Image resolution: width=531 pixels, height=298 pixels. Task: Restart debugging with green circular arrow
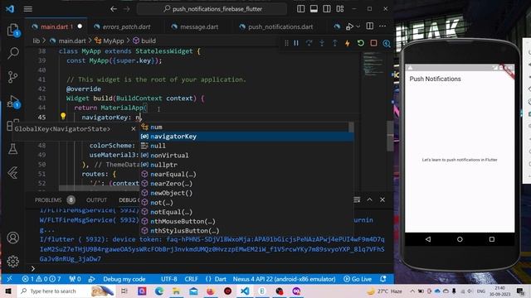click(x=361, y=43)
